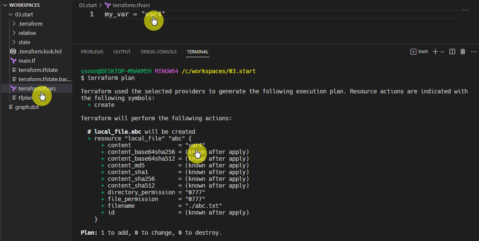Viewport: 479px width, 241px height.
Task: Open graph.dot file
Action: click(27, 107)
